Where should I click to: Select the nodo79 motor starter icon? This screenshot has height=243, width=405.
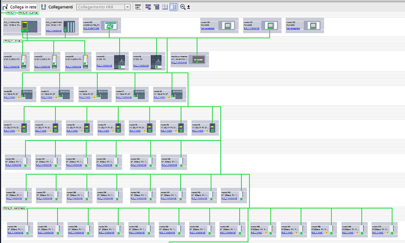coord(212,128)
